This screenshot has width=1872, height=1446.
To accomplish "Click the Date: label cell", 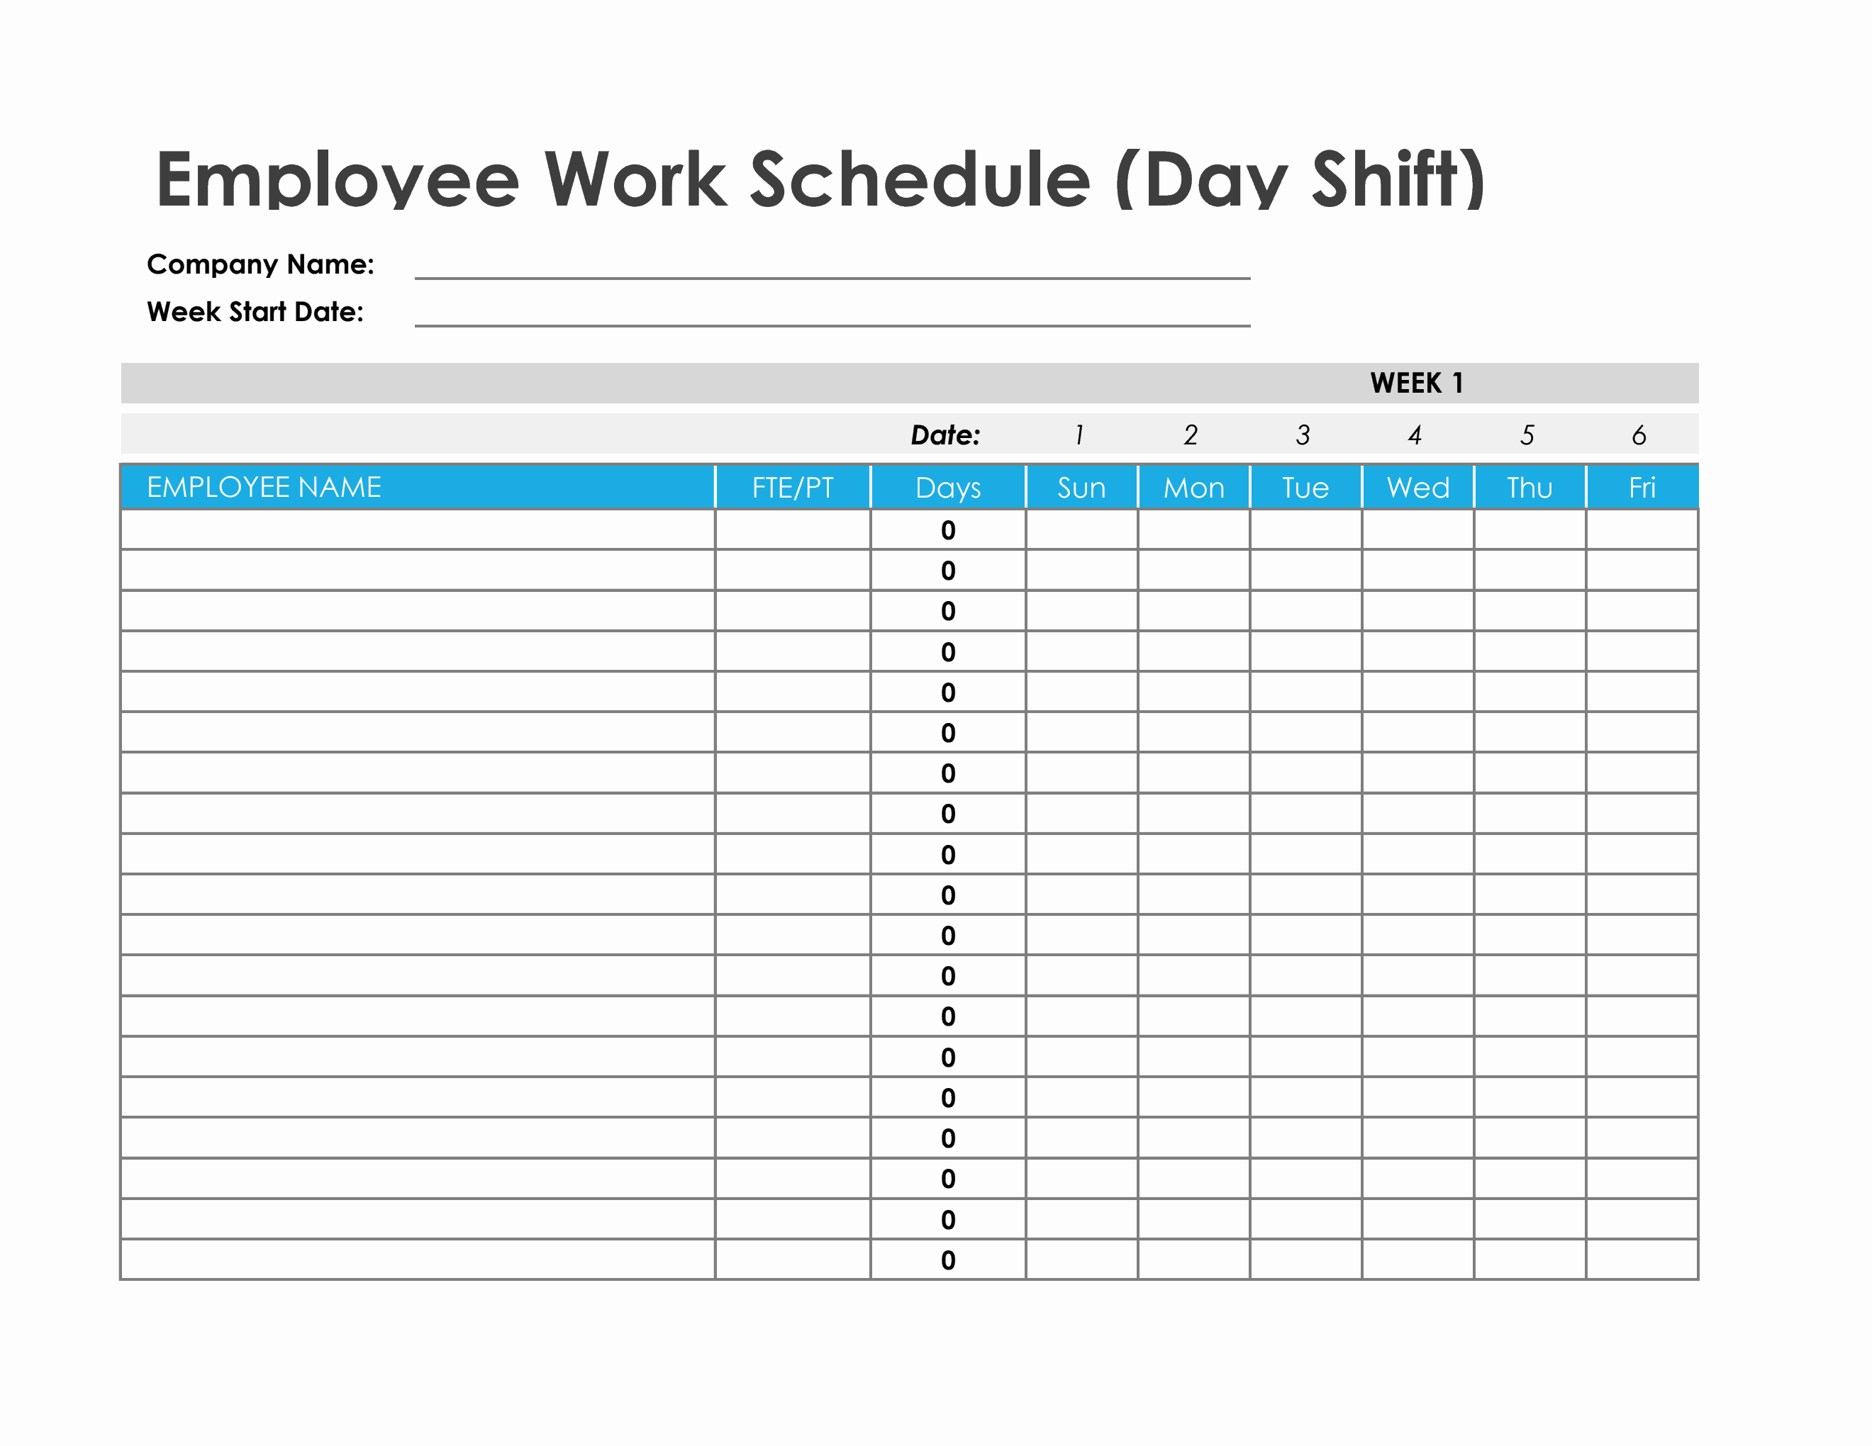I will (x=945, y=435).
